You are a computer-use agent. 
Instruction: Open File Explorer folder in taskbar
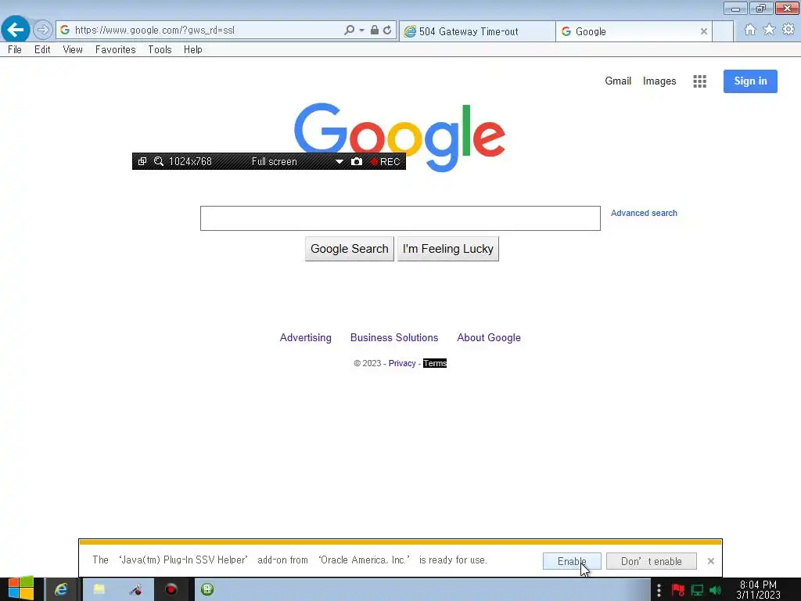click(x=99, y=589)
